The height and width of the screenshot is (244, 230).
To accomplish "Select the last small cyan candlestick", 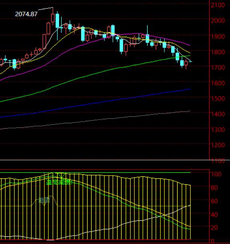I will (x=190, y=62).
